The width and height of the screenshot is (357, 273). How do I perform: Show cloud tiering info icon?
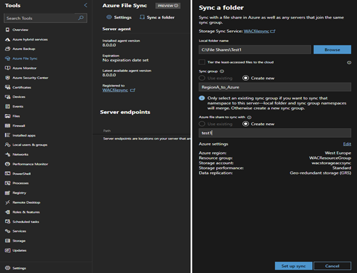tap(349, 62)
